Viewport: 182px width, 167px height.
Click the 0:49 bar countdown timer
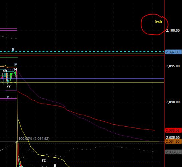pyautogui.click(x=158, y=22)
